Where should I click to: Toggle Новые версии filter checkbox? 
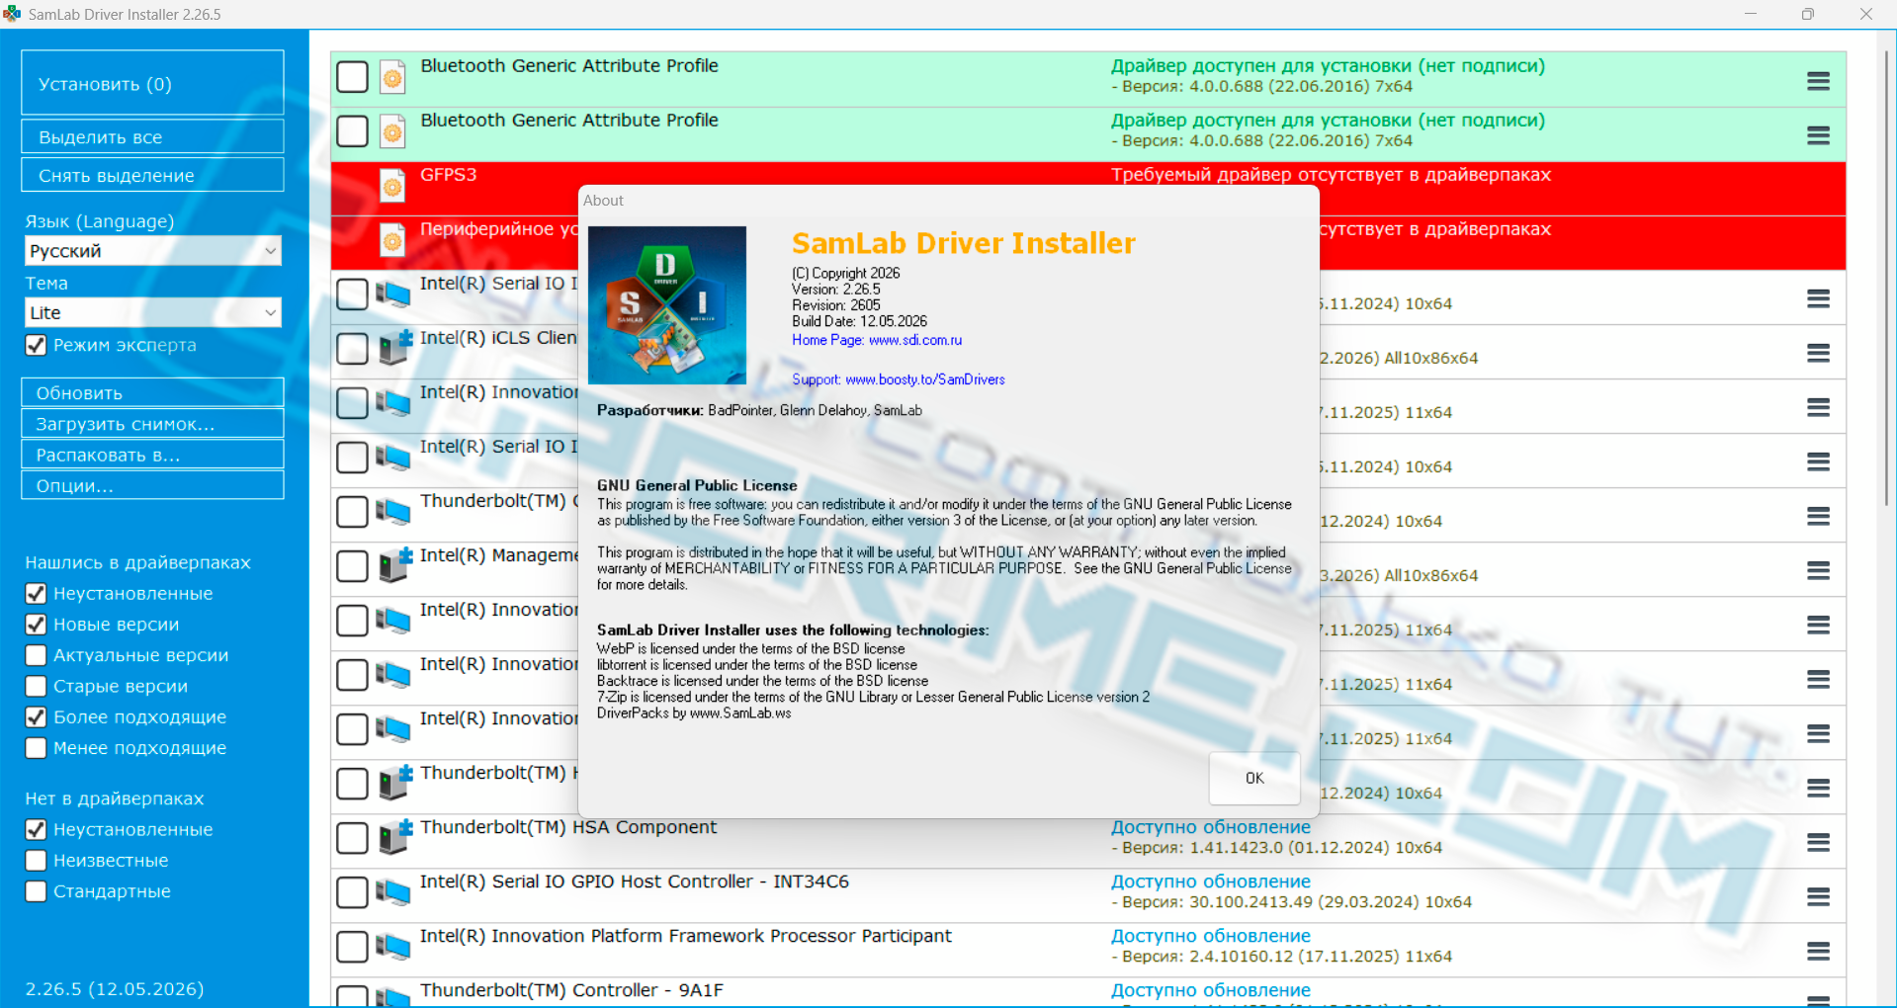click(36, 625)
